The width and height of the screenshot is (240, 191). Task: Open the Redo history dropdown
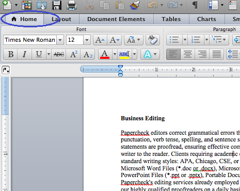pyautogui.click(x=181, y=5)
